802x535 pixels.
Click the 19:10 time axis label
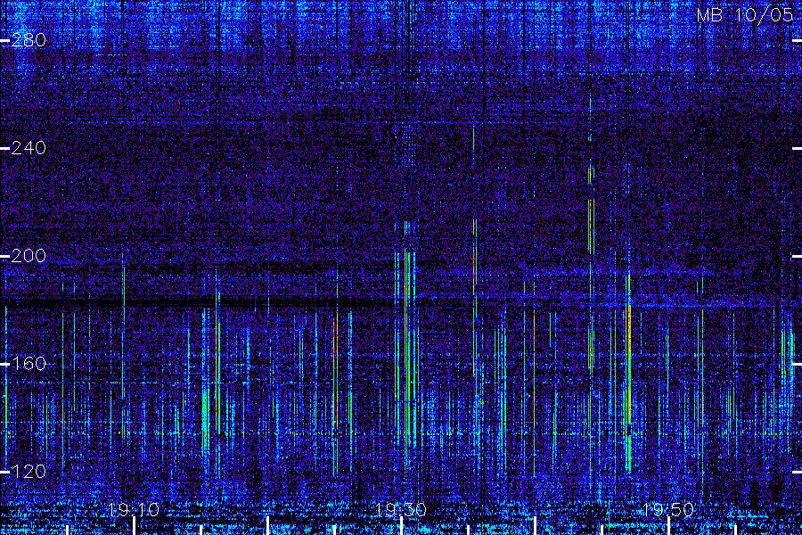pyautogui.click(x=134, y=510)
